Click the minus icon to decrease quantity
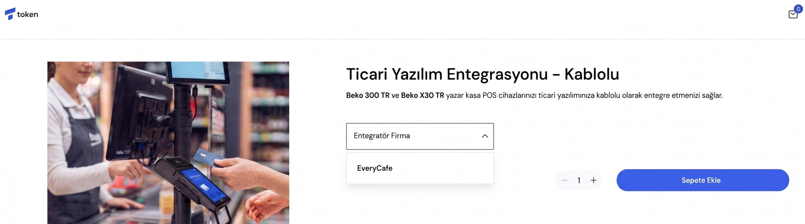This screenshot has width=805, height=224. [565, 180]
